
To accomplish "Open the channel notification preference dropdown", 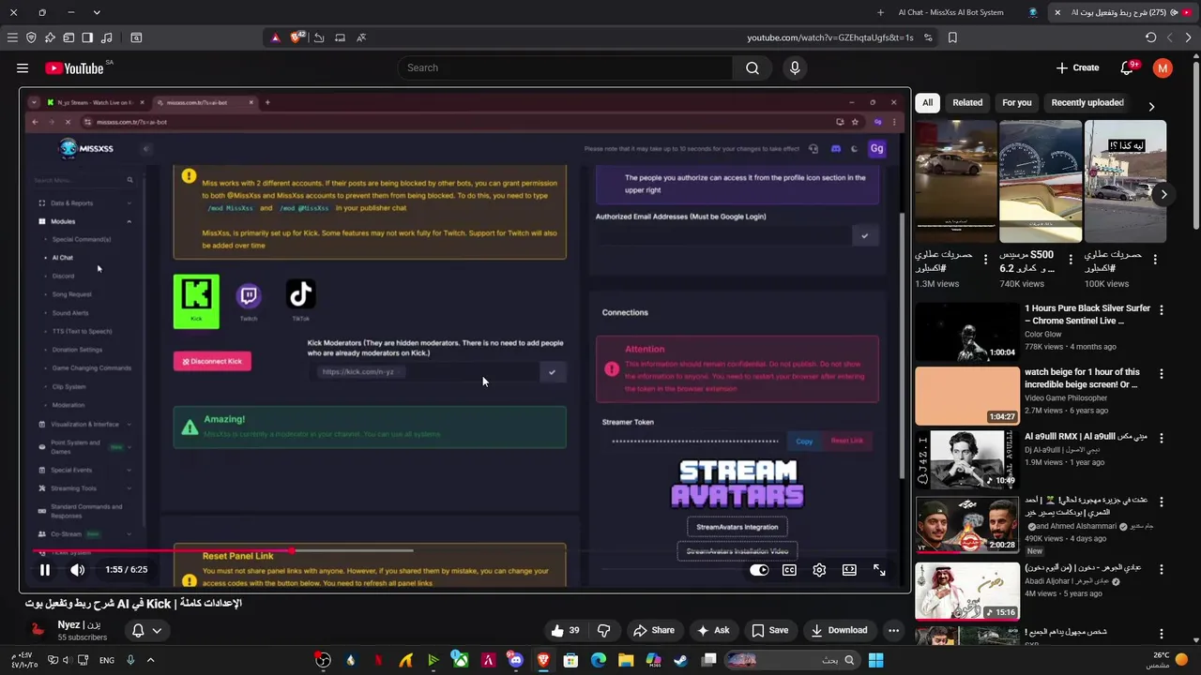I will [147, 630].
